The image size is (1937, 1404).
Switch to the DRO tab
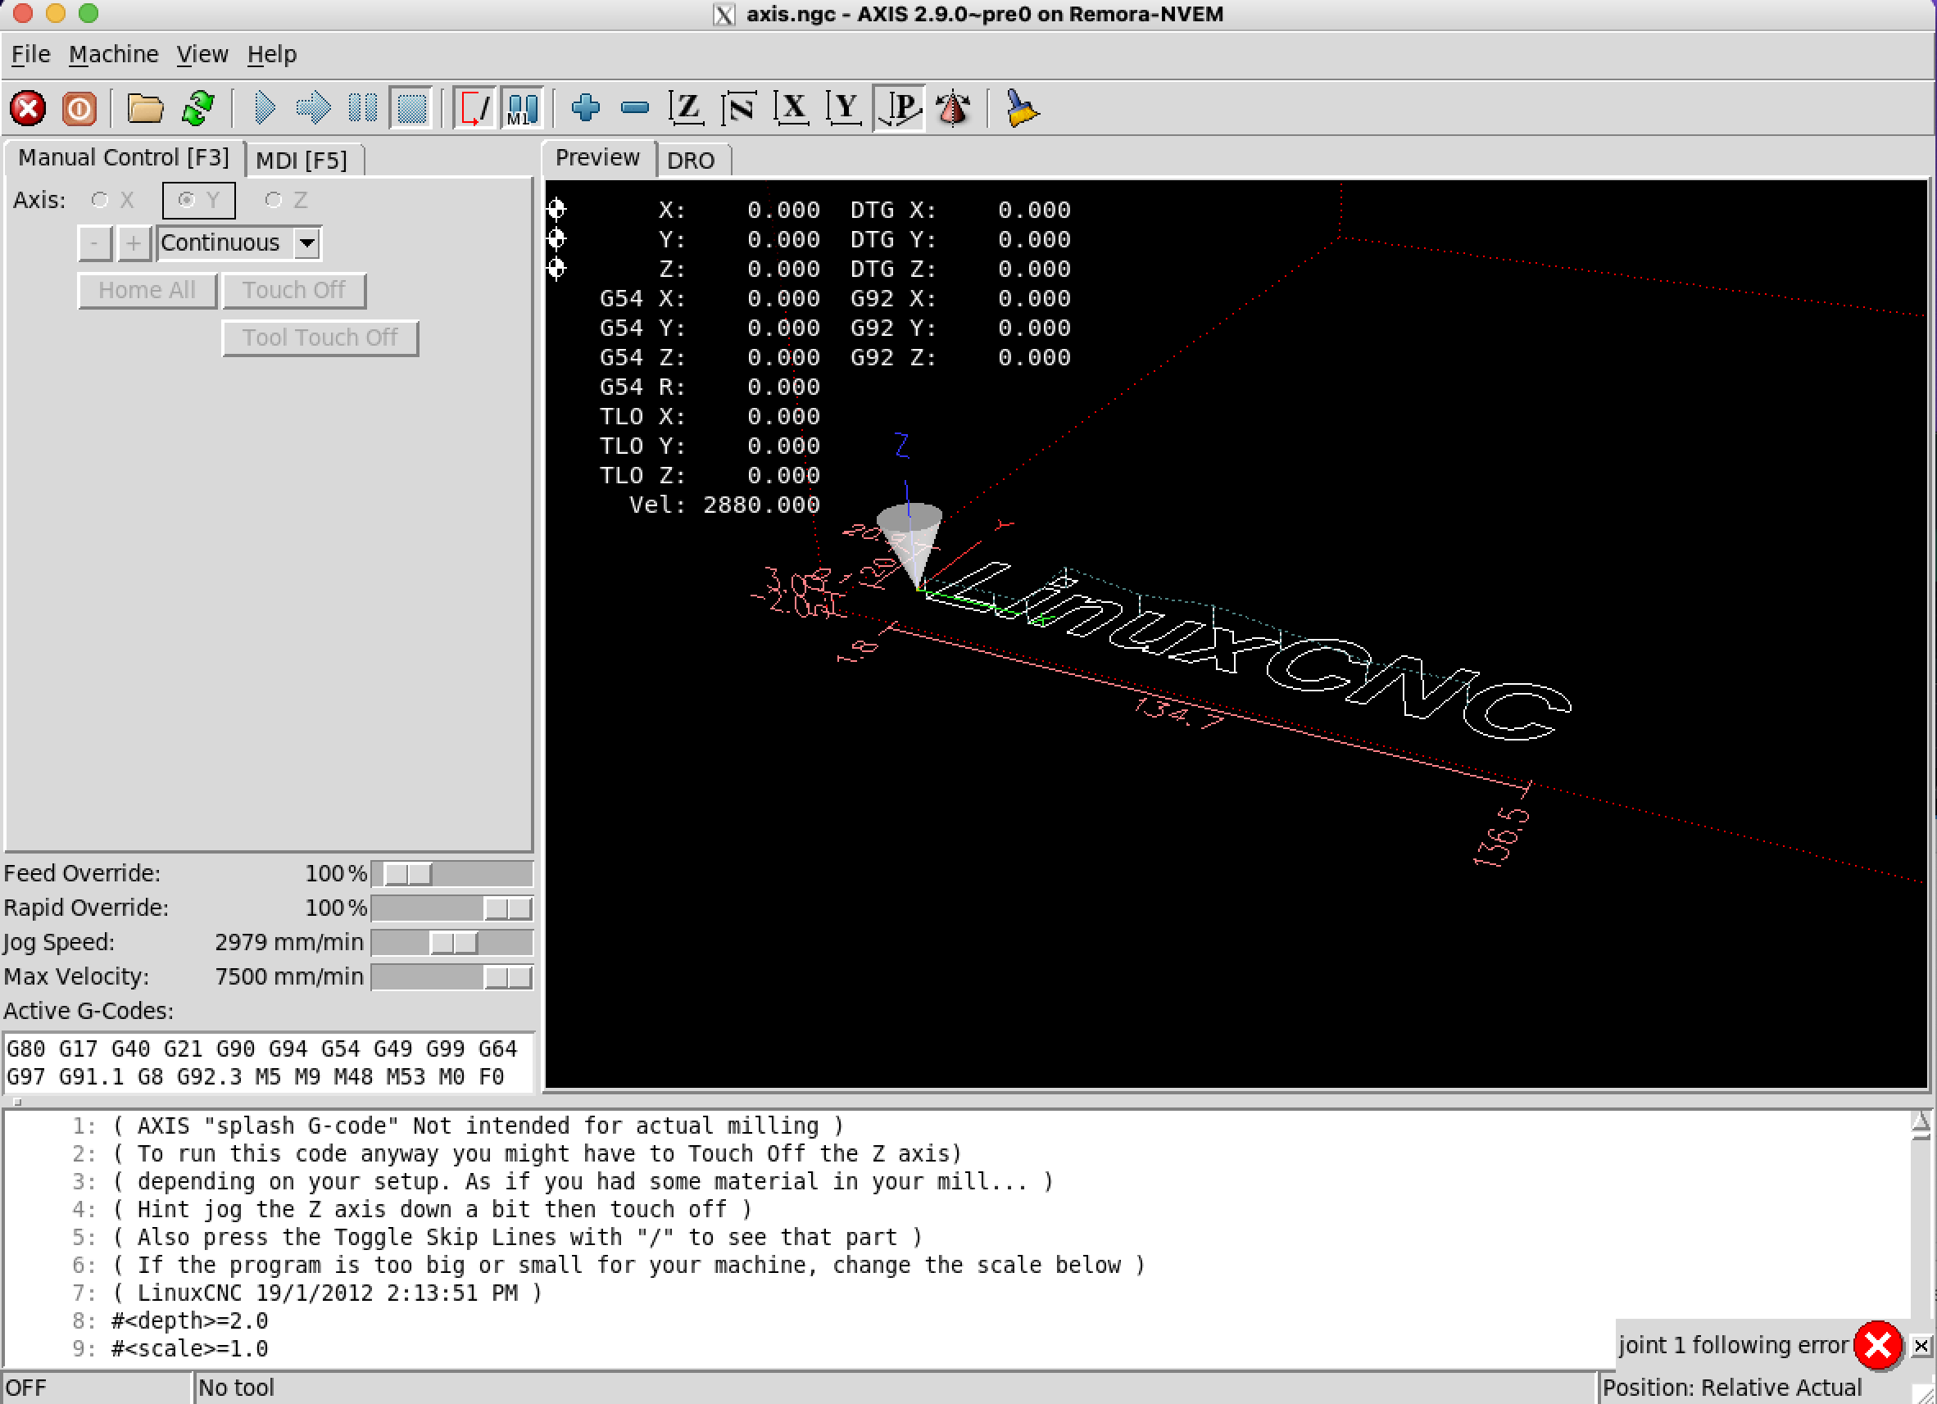coord(691,161)
